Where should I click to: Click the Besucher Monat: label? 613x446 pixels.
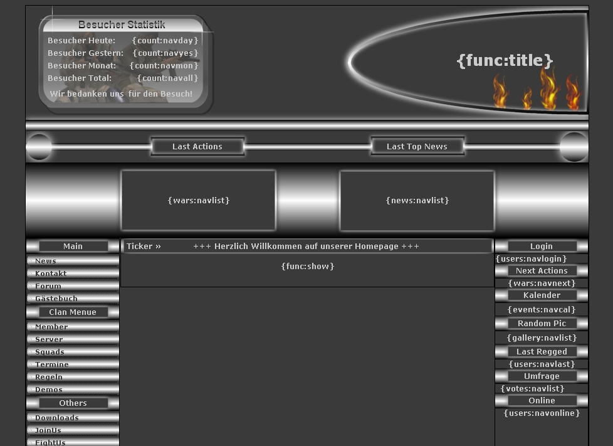(81, 65)
